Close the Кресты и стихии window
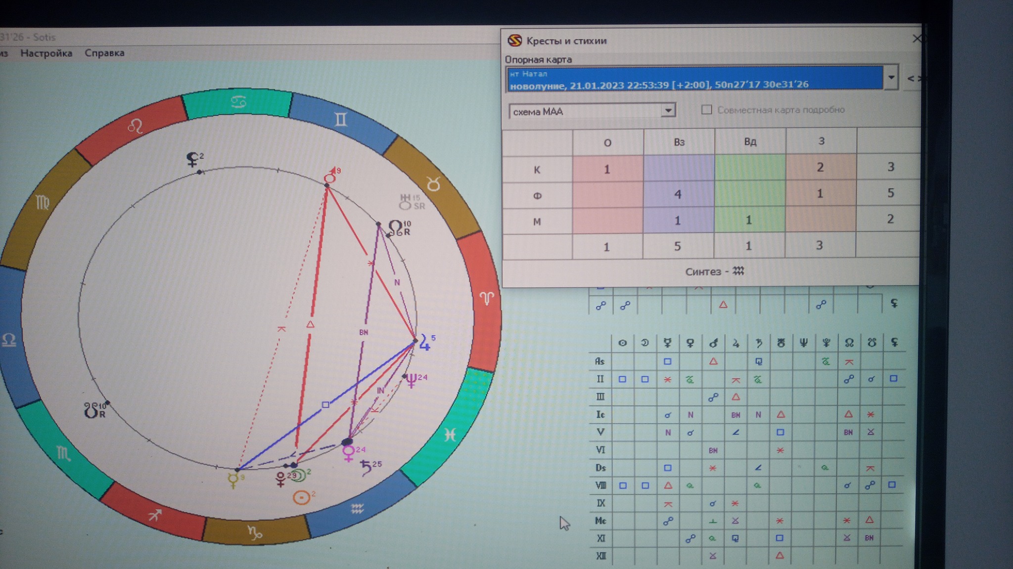The width and height of the screenshot is (1013, 569). 917,39
